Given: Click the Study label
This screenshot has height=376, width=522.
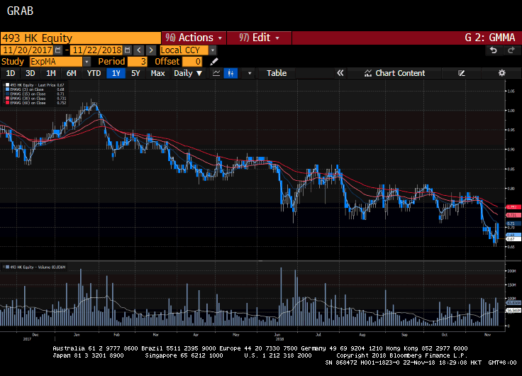Looking at the screenshot, I should (x=13, y=62).
